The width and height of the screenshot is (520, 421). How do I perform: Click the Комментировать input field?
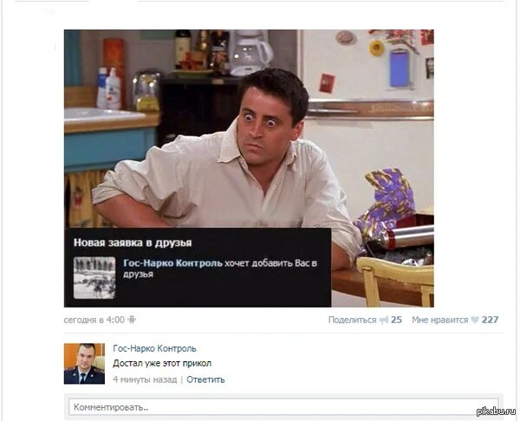[x=283, y=407]
